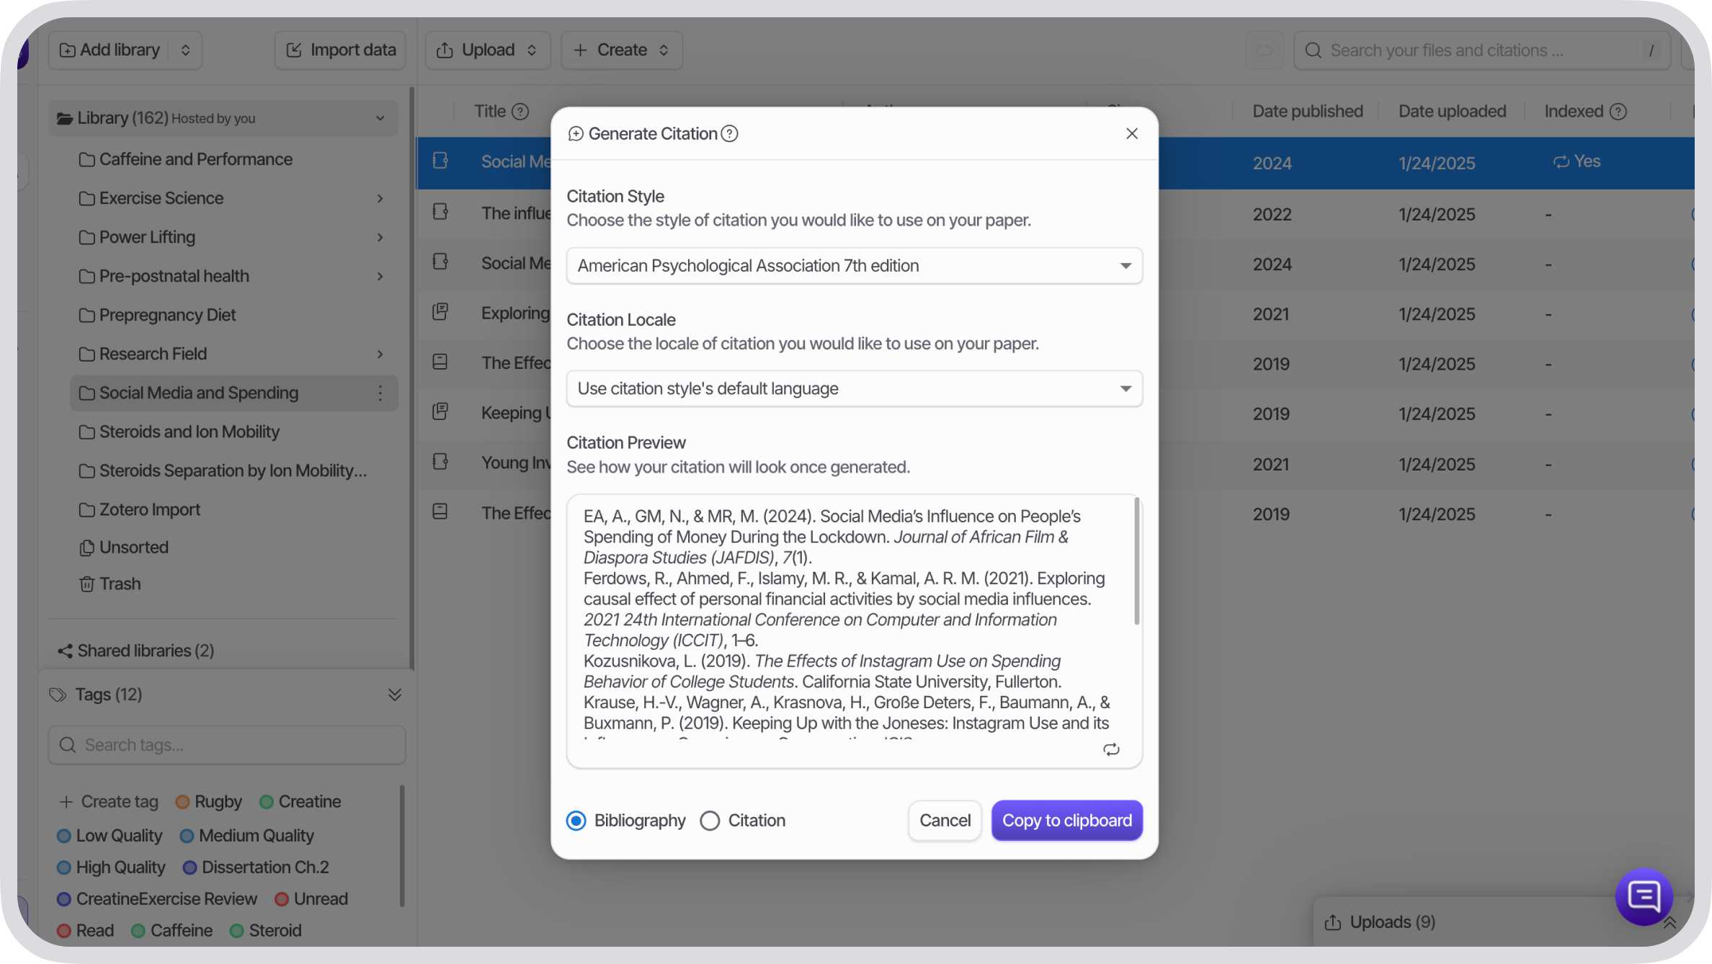Click Copy to clipboard
1712x964 pixels.
(x=1066, y=820)
